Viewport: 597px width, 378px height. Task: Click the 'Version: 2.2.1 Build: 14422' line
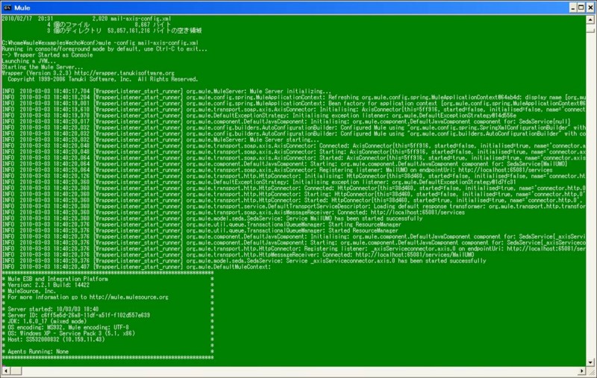click(49, 285)
